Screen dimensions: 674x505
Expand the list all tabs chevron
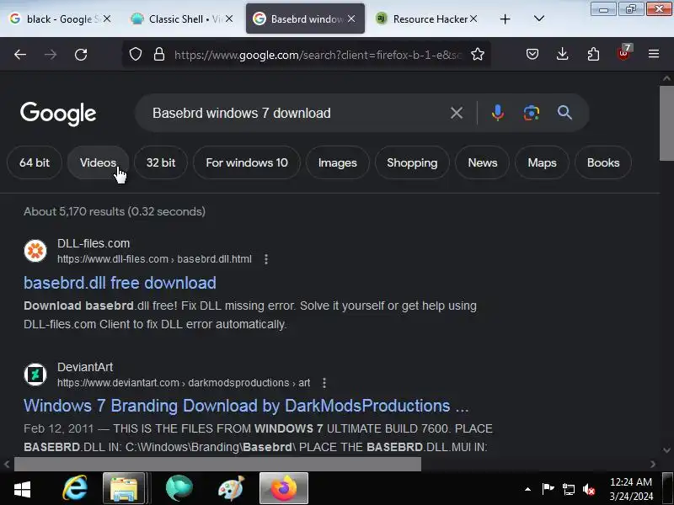click(539, 19)
